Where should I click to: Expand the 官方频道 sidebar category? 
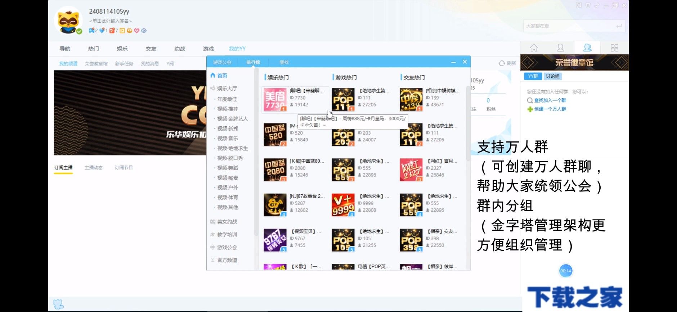click(x=227, y=260)
